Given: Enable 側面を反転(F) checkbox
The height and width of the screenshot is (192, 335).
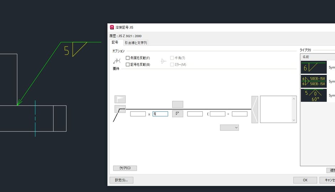Looking at the screenshot, I should [128, 58].
